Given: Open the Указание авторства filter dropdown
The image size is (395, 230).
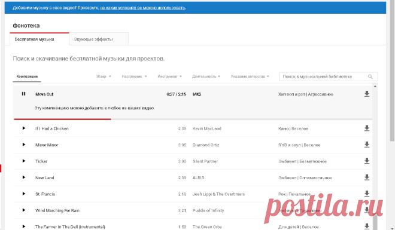Looking at the screenshot, I should [x=250, y=76].
